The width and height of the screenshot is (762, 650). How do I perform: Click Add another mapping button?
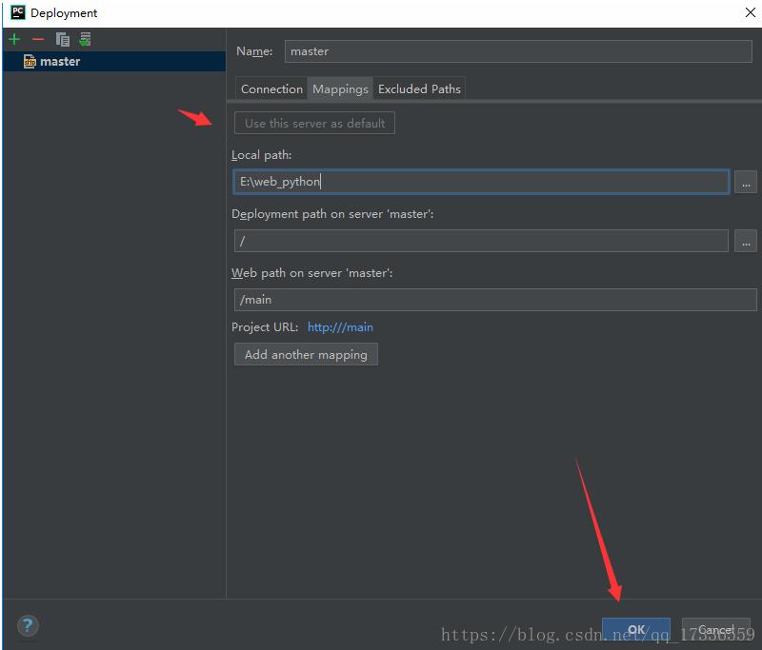(306, 354)
